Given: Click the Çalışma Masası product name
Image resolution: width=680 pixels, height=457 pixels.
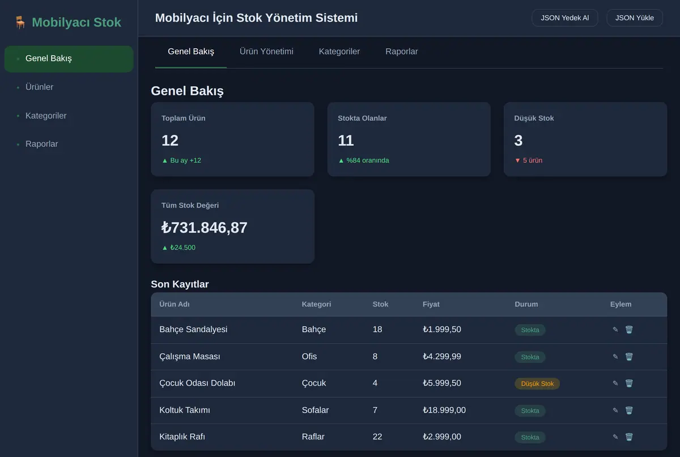Looking at the screenshot, I should 190,357.
